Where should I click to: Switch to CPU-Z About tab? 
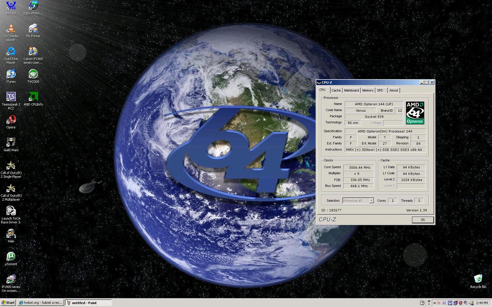point(394,90)
